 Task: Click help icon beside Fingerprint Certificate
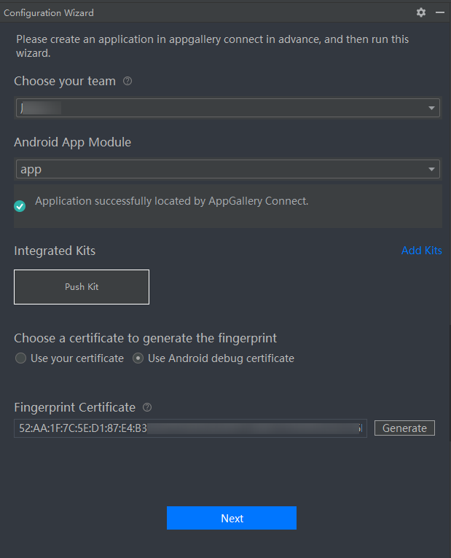click(147, 407)
